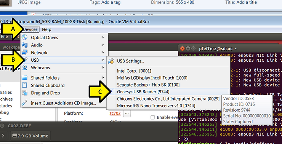Click the VirtualBox window title bar

pyautogui.click(x=141, y=22)
